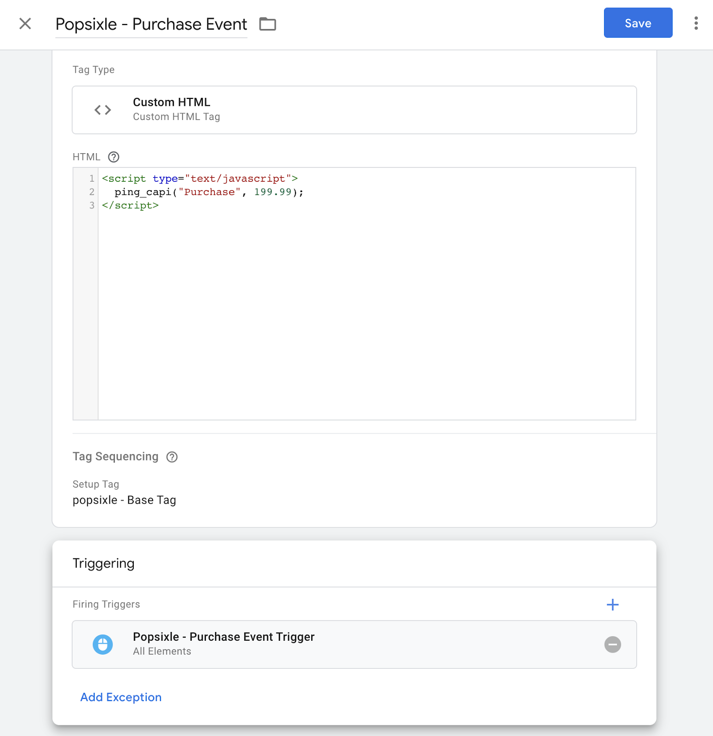
Task: Click the folder icon next to tag name
Action: 268,24
